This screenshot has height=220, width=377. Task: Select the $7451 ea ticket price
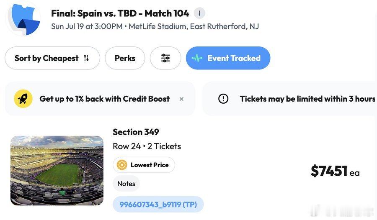335,171
